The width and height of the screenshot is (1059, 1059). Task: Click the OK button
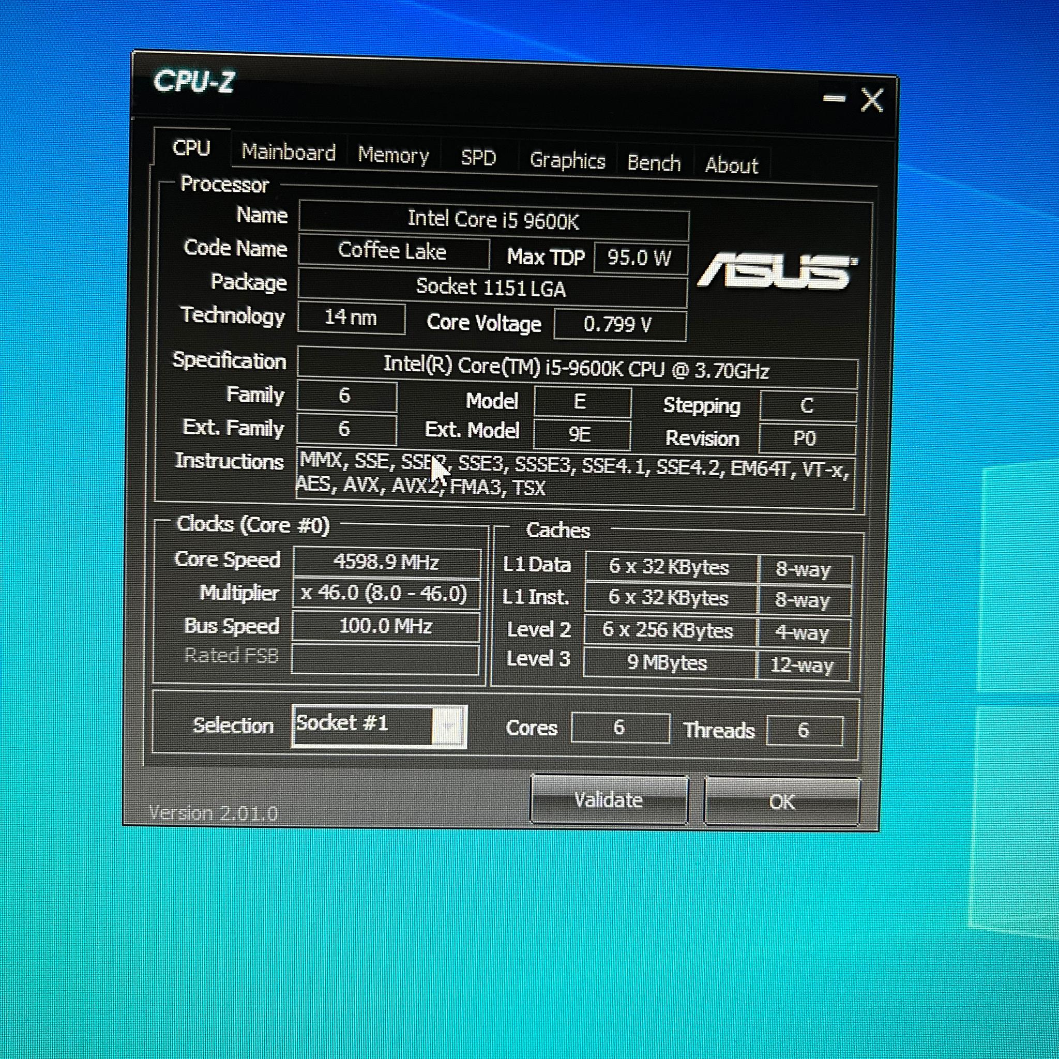(x=782, y=802)
